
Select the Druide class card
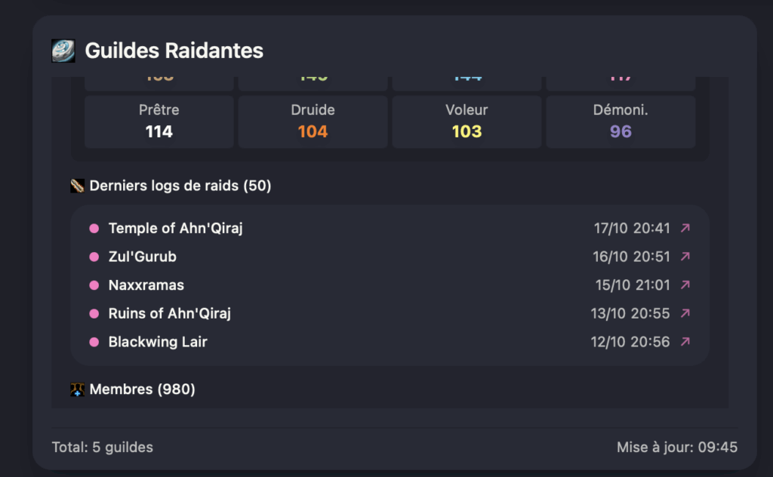[x=313, y=122]
